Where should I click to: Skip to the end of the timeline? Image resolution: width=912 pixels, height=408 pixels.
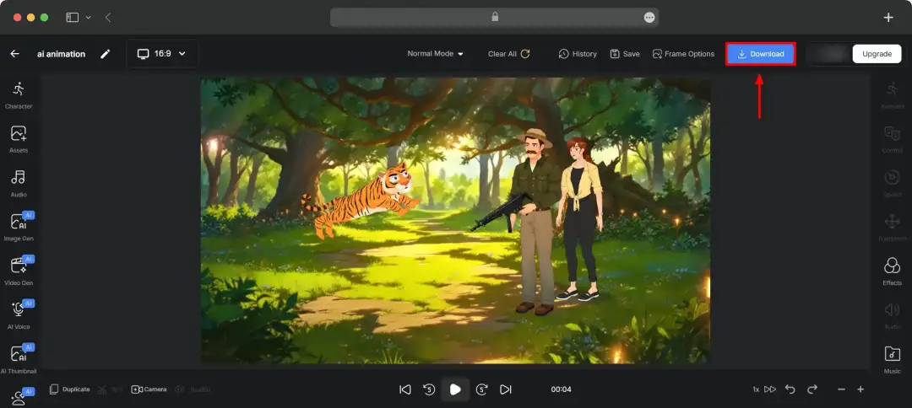(506, 389)
